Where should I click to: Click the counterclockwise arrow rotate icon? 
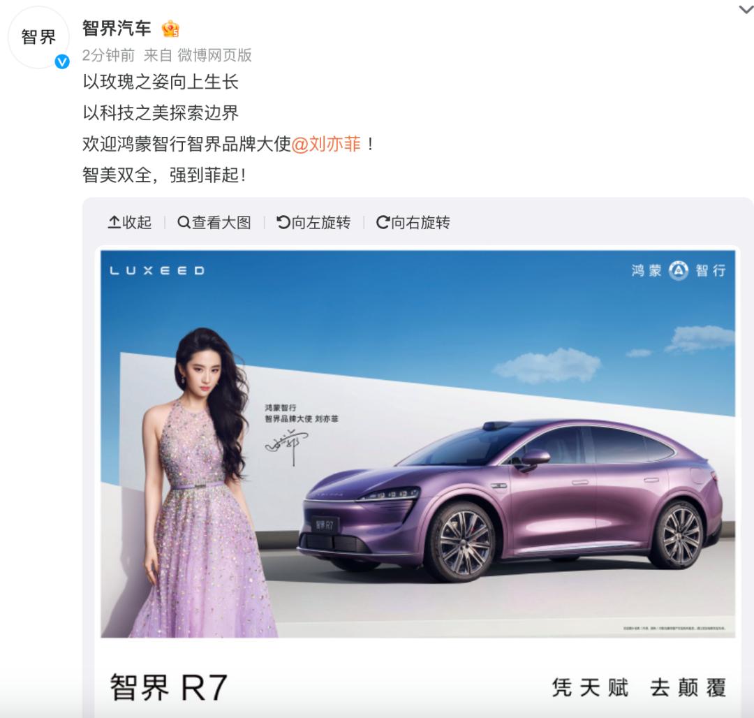tap(283, 222)
